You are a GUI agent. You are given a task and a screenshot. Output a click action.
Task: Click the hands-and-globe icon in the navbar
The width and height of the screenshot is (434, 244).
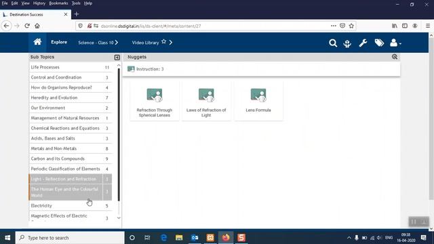tap(347, 43)
